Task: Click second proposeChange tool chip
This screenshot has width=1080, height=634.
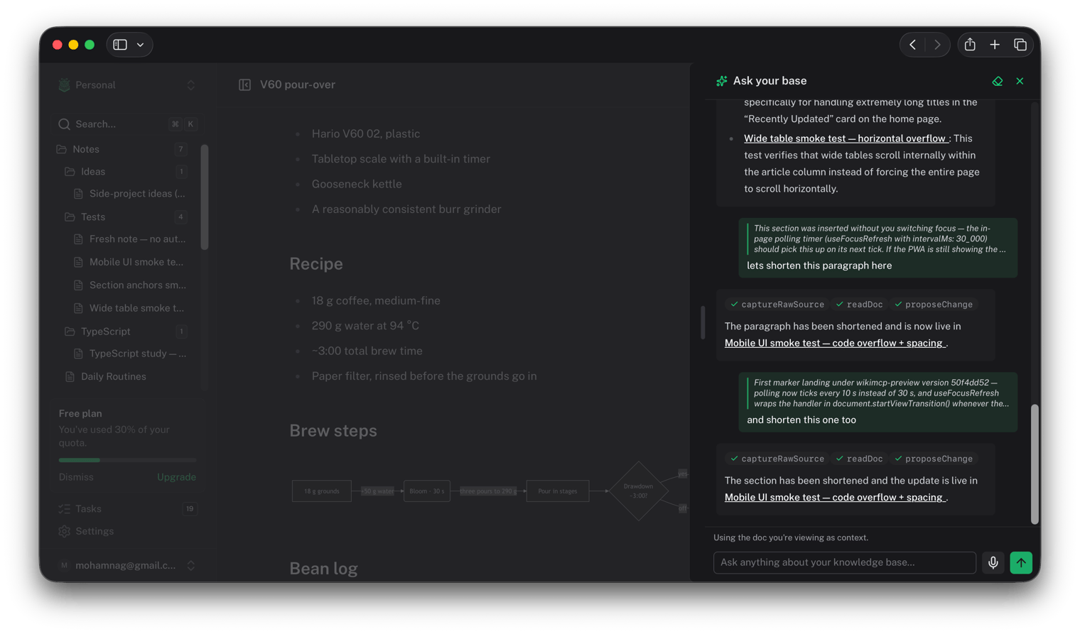Action: click(934, 459)
